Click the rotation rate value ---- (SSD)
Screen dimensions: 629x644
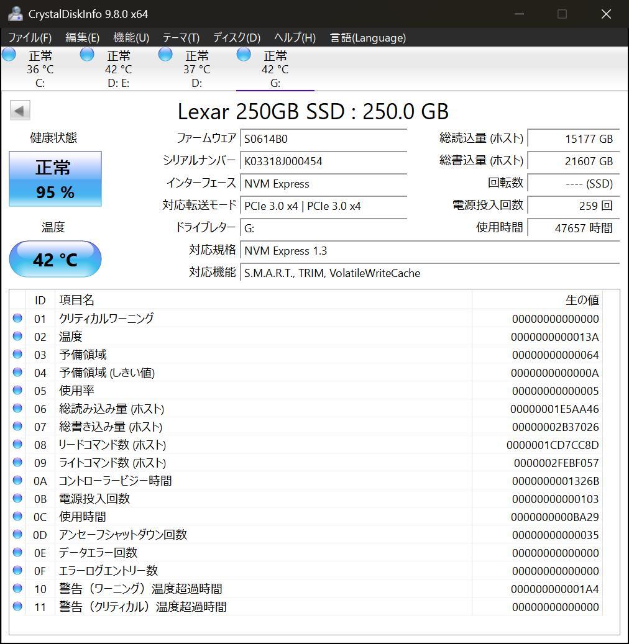point(574,184)
